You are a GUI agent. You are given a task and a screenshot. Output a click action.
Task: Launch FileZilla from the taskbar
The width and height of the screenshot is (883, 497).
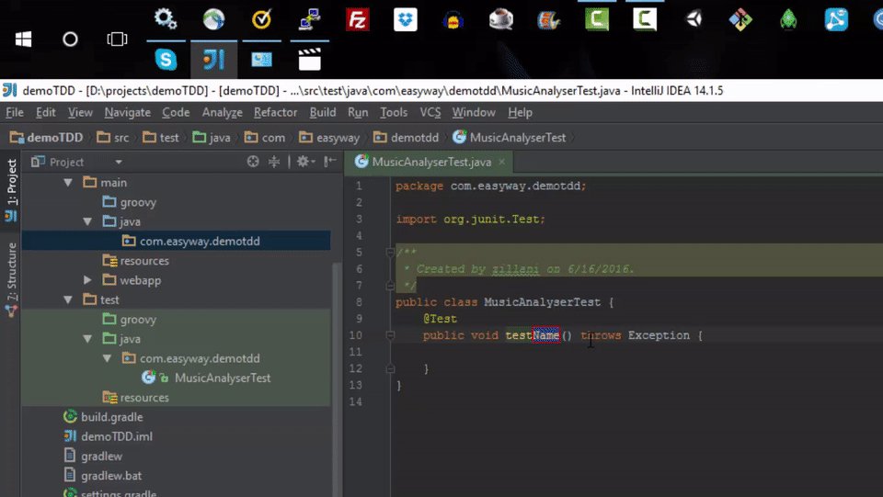pos(358,19)
